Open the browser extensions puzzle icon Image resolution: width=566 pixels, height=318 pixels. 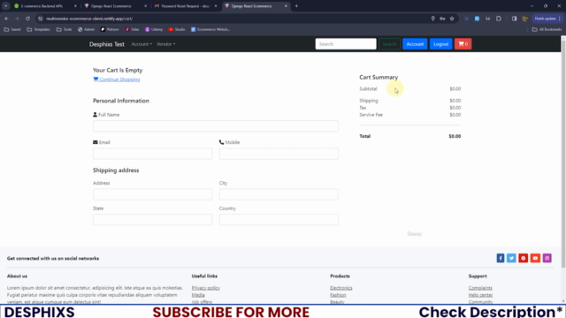(x=499, y=19)
